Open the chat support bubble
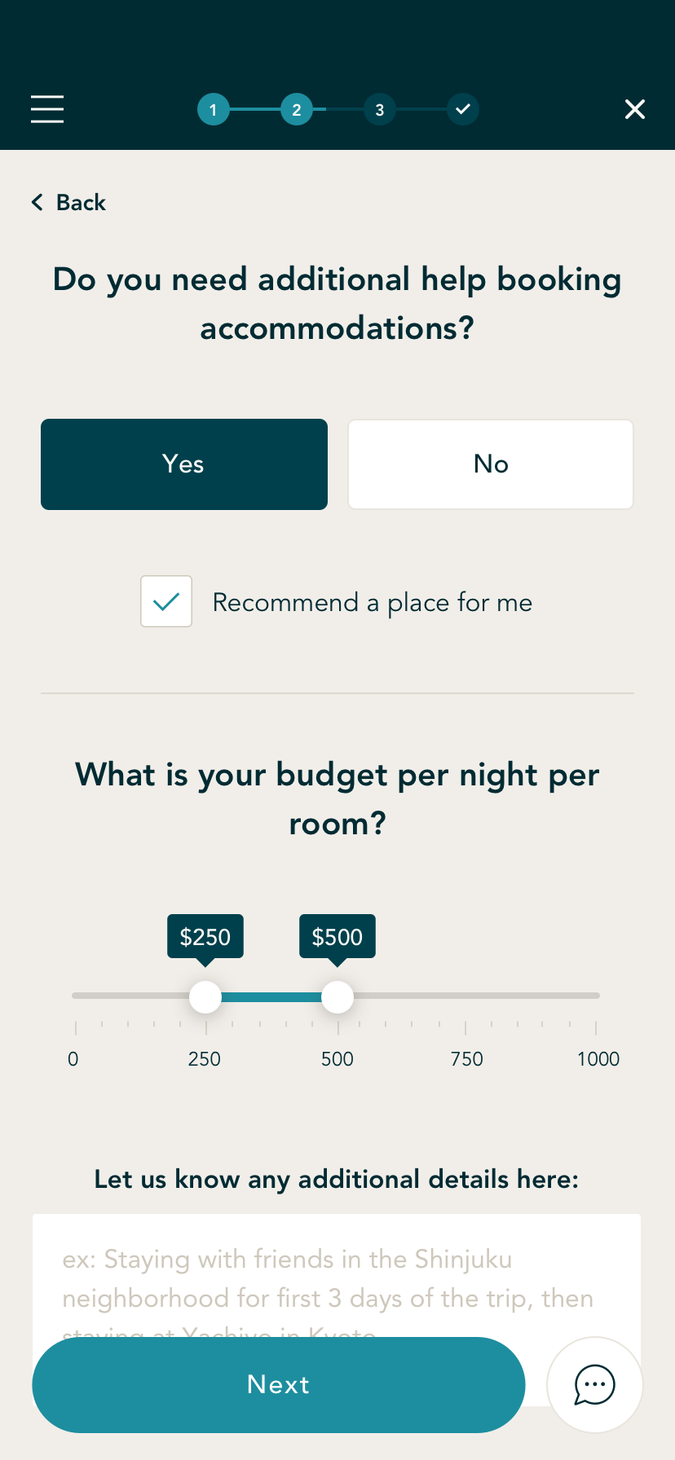This screenshot has width=675, height=1460. (594, 1384)
